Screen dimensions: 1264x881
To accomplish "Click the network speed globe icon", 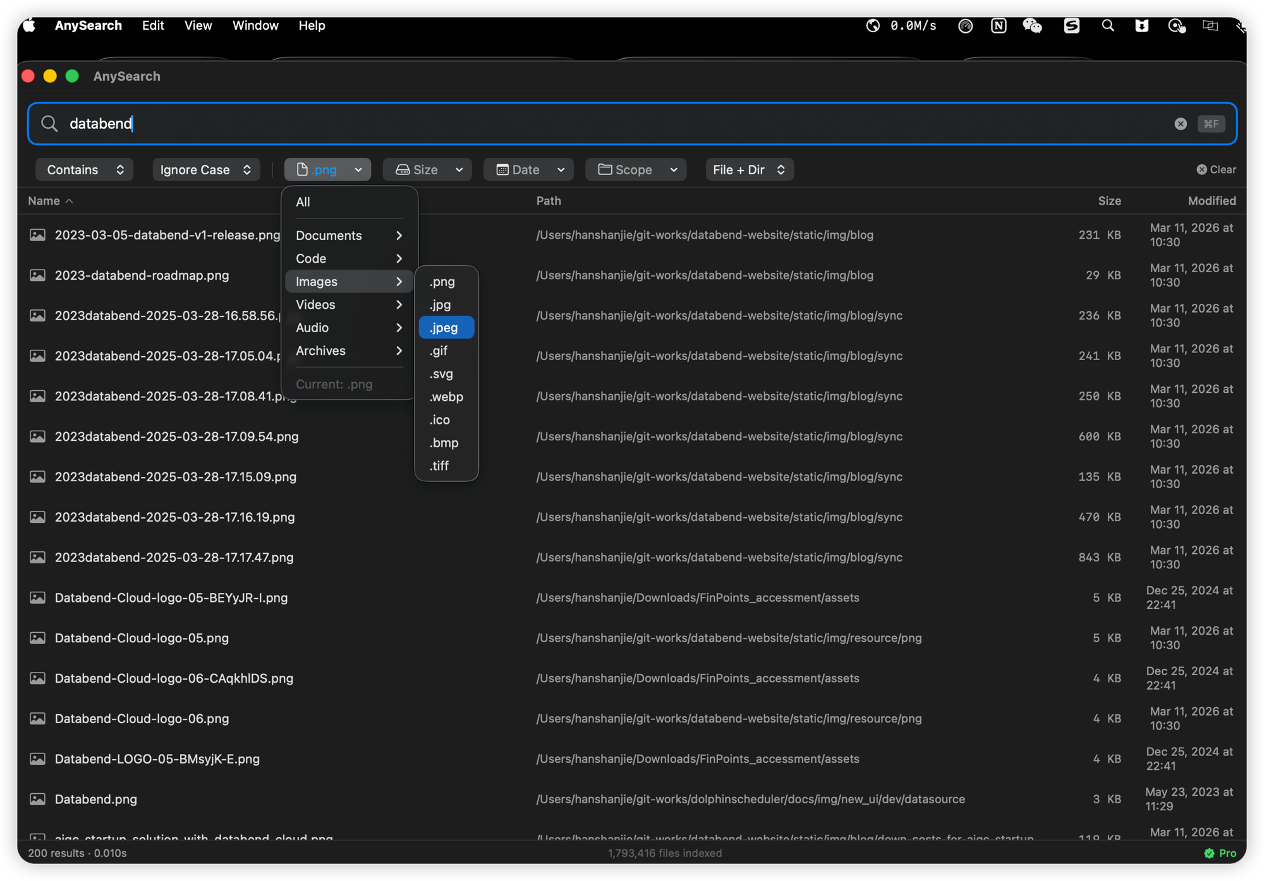I will 873,25.
